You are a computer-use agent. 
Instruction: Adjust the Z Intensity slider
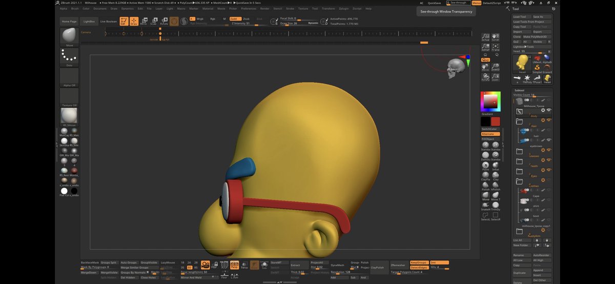pos(249,23)
